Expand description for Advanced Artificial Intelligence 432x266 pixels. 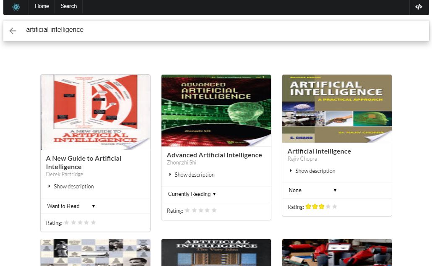pos(192,175)
